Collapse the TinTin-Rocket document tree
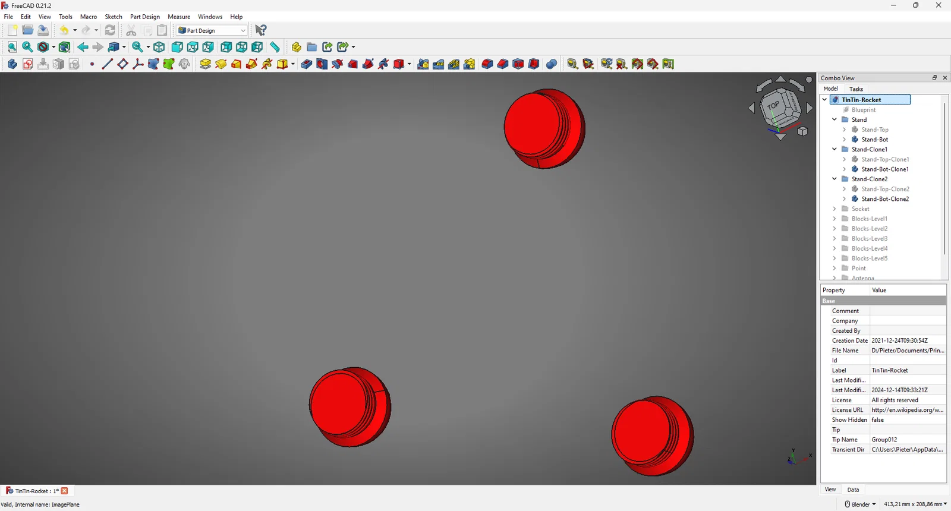Screen dimensions: 951x511 [825, 100]
